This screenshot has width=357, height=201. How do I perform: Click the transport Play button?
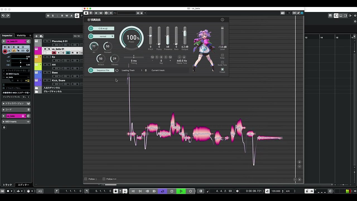tap(181, 191)
